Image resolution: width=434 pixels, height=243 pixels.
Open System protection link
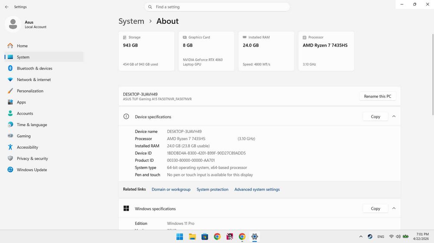pos(212,189)
